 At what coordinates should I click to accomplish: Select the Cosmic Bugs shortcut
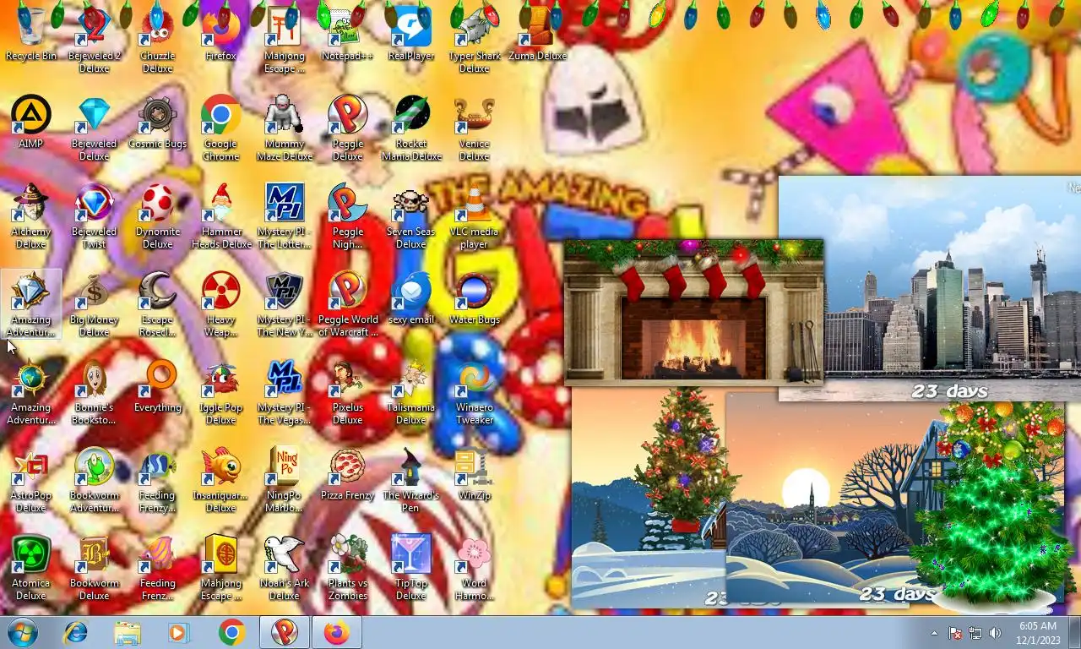tap(157, 123)
